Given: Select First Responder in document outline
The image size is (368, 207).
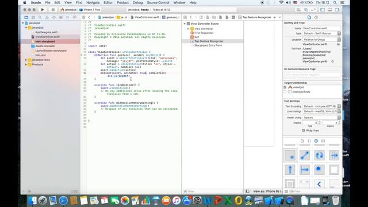Looking at the screenshot, I should (x=204, y=33).
